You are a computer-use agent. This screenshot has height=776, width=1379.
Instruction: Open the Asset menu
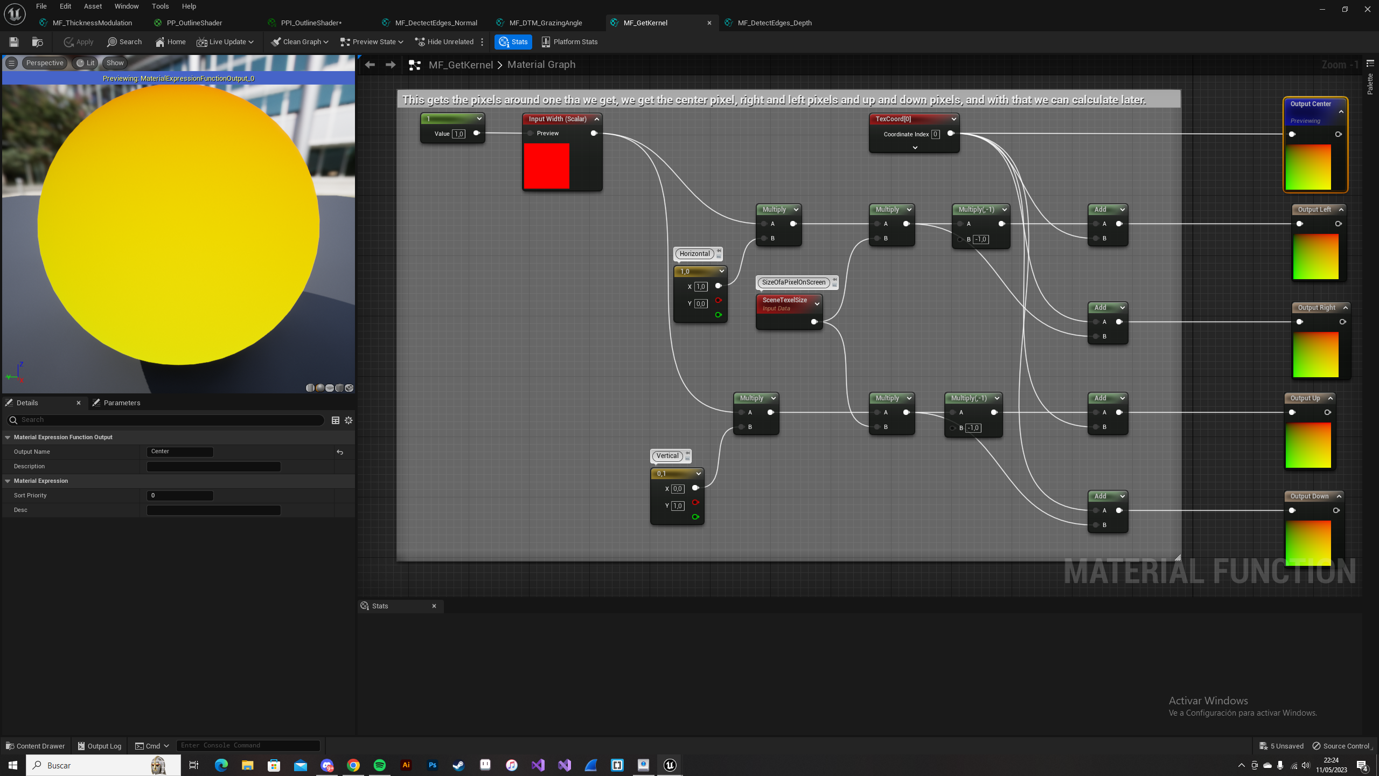93,6
